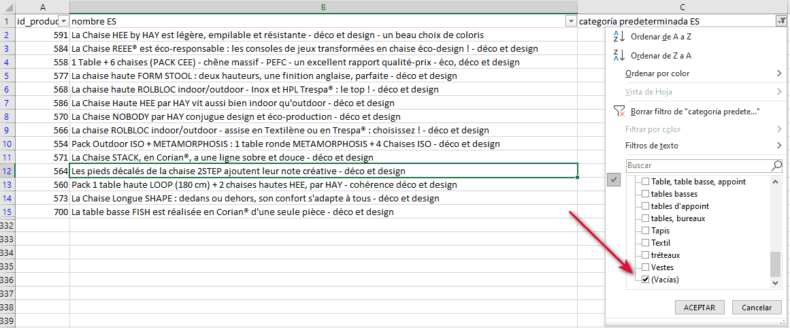Select column B header

tap(323, 7)
